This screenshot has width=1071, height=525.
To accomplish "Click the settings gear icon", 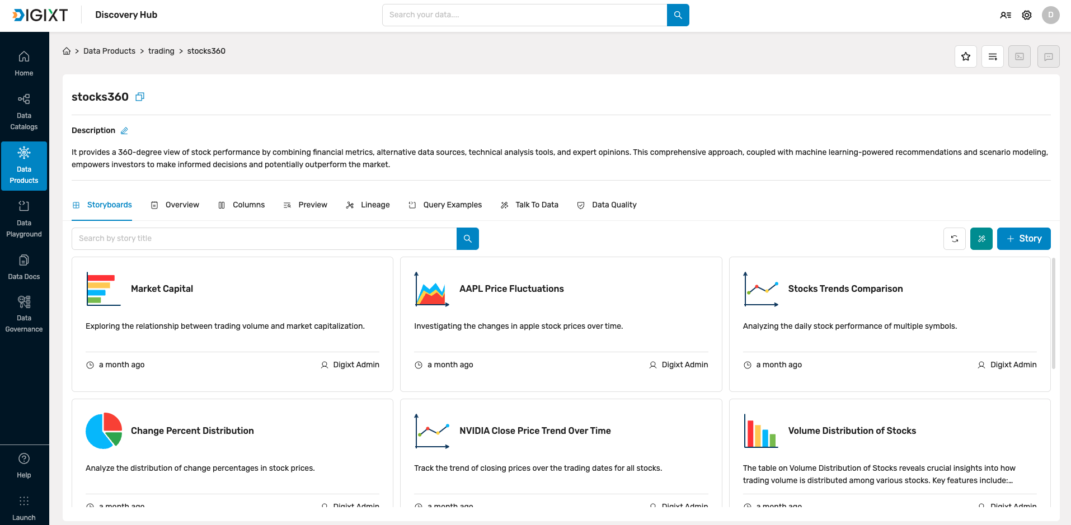I will [1027, 15].
